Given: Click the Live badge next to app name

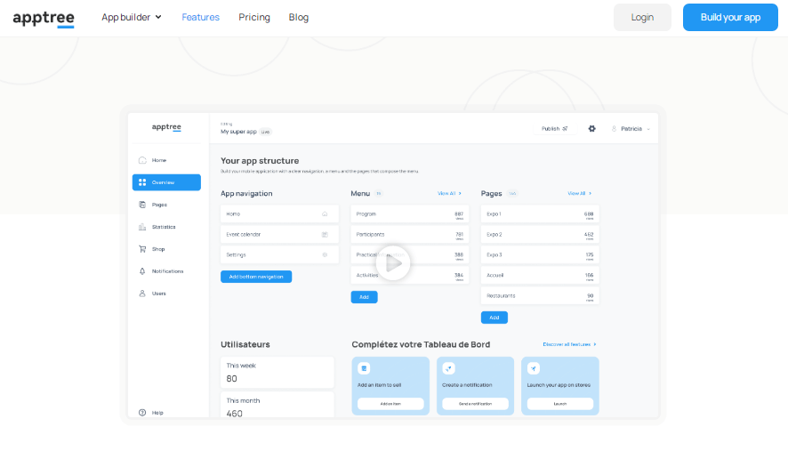Looking at the screenshot, I should pyautogui.click(x=265, y=133).
